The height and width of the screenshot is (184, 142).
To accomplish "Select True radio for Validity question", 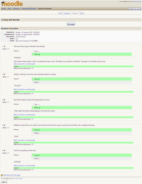I will [x=33, y=79].
